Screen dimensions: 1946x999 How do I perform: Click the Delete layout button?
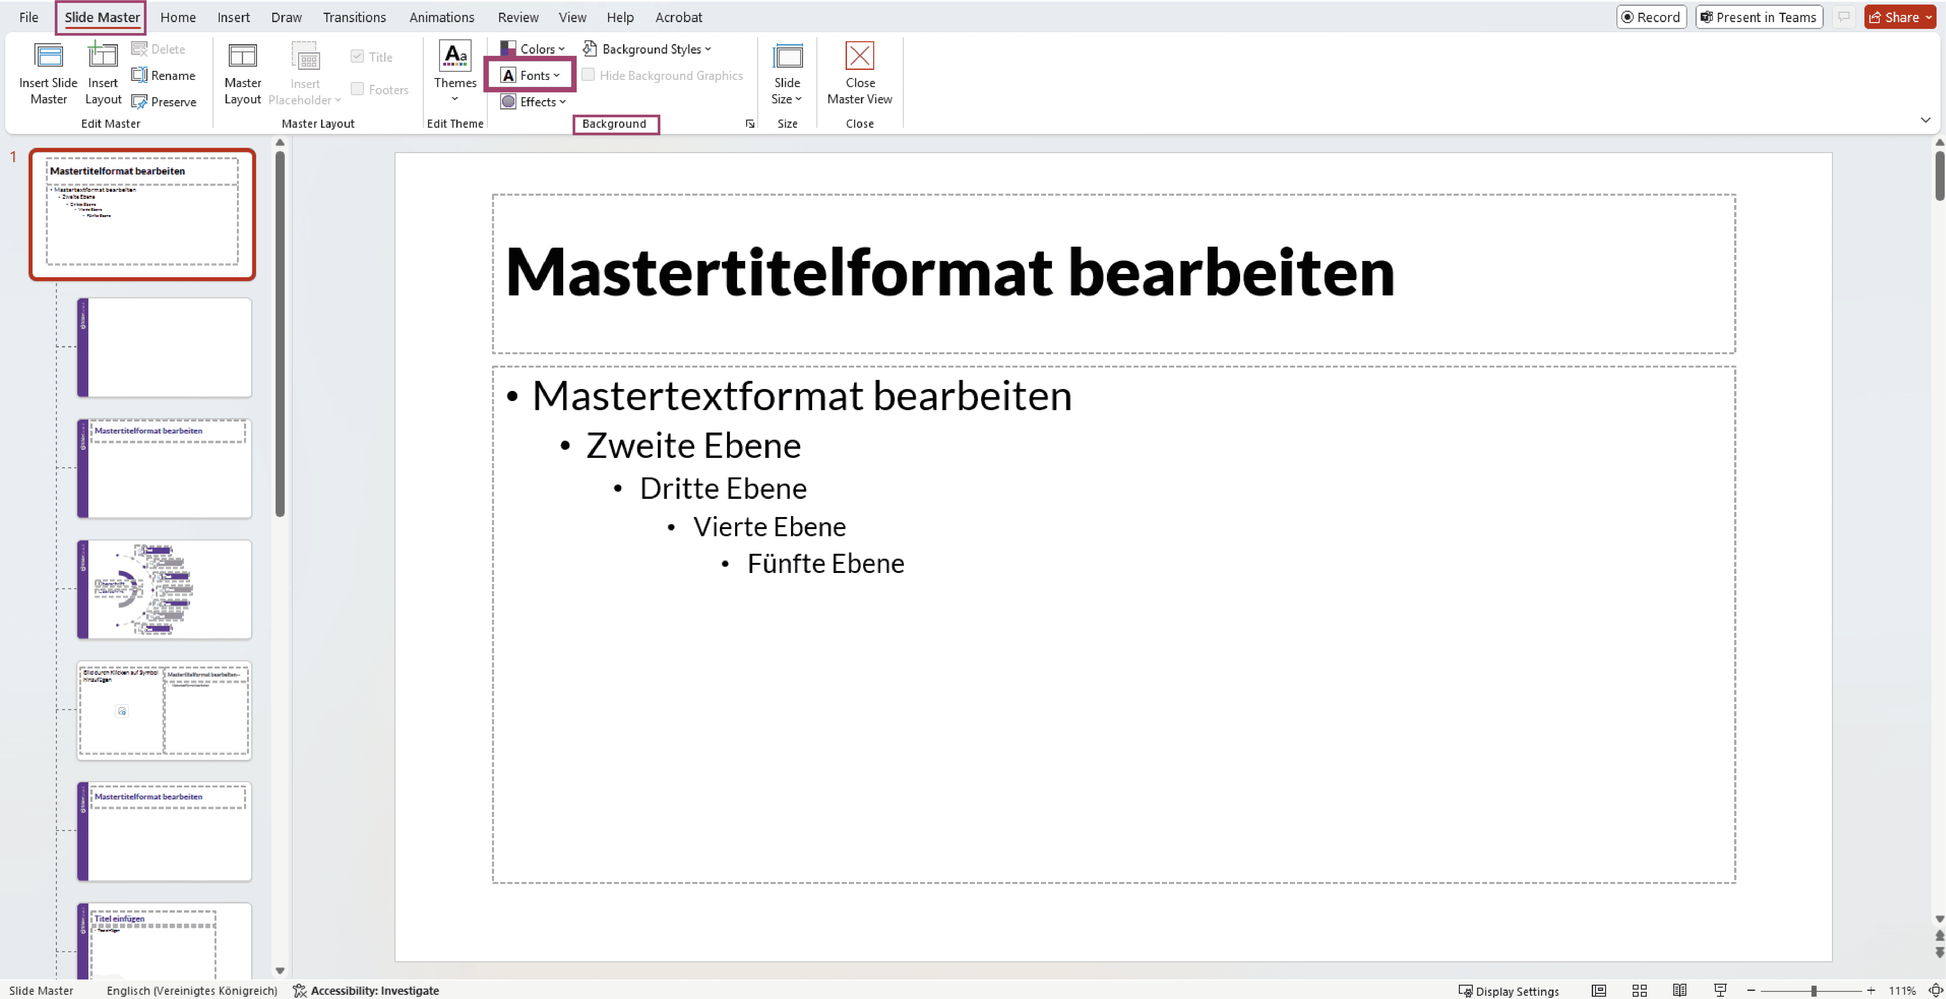pyautogui.click(x=159, y=49)
